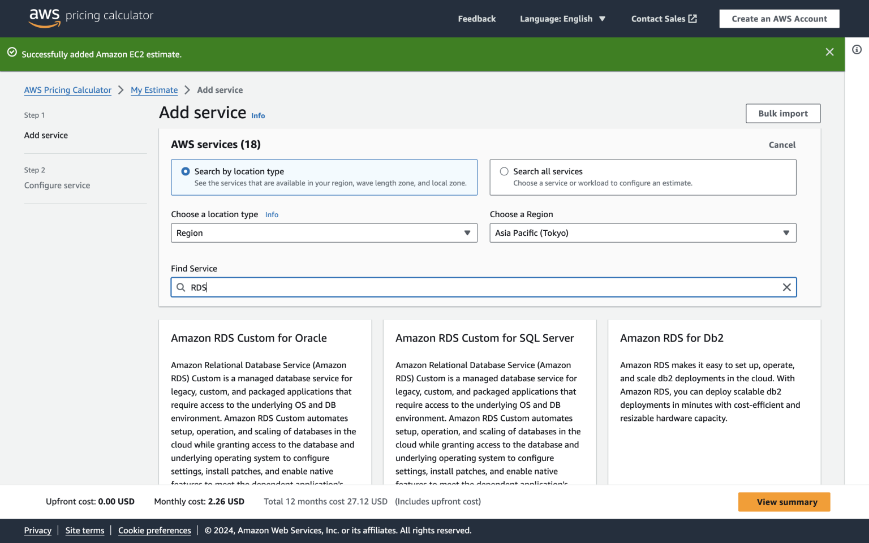
Task: Cancel the AWS services selection
Action: tap(782, 145)
